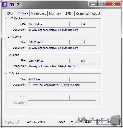Image resolution: width=123 pixels, height=128 pixels.
Task: Click the L1 I-Cache descriptor field
Action: click(62, 48)
